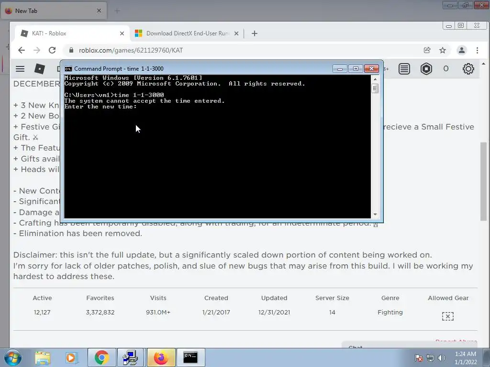Open the Robux hexagon icon
The height and width of the screenshot is (367, 490).
[x=426, y=69]
